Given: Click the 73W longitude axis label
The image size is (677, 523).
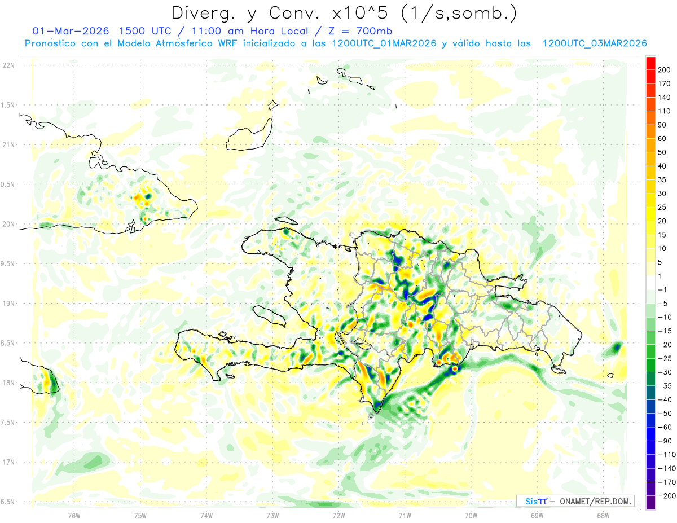Looking at the screenshot, I should point(272,515).
